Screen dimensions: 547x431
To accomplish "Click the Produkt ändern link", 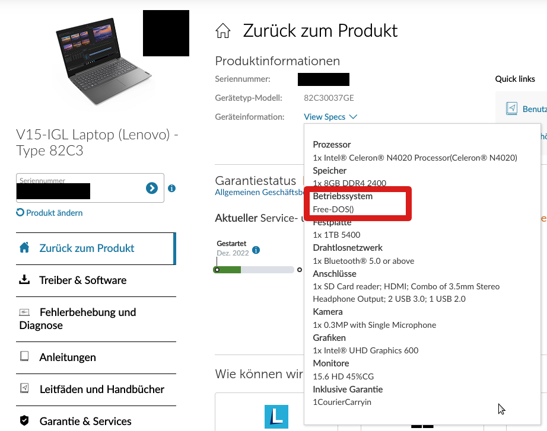I will [55, 213].
